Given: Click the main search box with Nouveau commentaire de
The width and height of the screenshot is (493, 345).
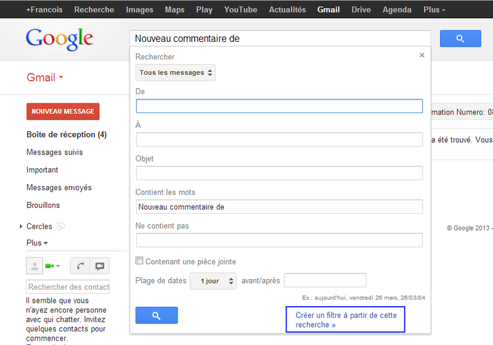Looking at the screenshot, I should click(x=280, y=38).
